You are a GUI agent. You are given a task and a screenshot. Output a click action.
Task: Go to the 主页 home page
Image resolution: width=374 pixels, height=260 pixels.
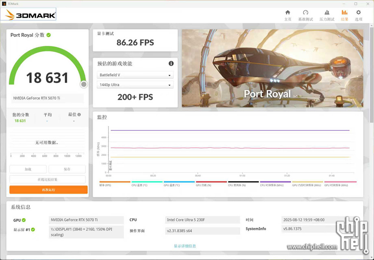288,16
